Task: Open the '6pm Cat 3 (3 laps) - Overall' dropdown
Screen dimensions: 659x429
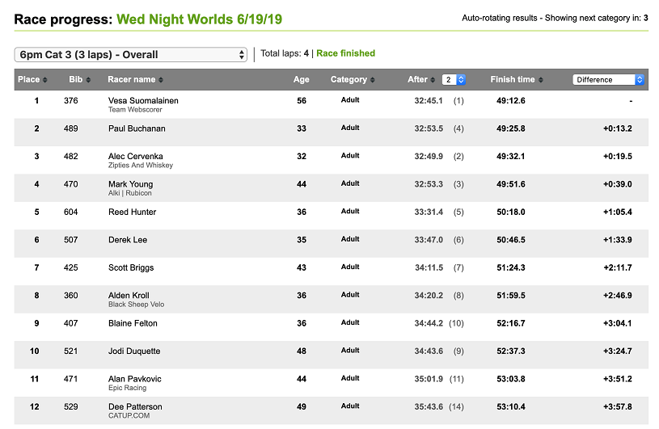Action: pyautogui.click(x=131, y=54)
